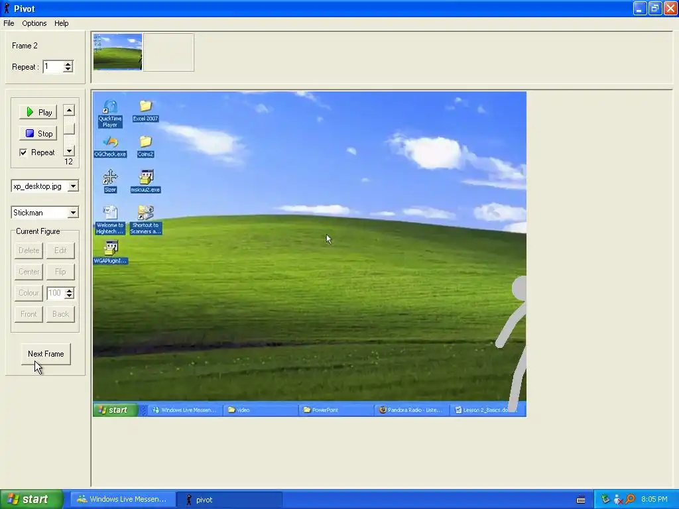This screenshot has height=509, width=679.
Task: Click the WGAPlugin icon in canvas
Action: pos(111,253)
